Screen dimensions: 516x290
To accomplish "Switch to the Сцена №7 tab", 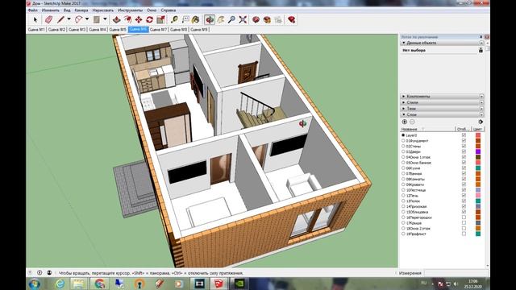I will (158, 30).
